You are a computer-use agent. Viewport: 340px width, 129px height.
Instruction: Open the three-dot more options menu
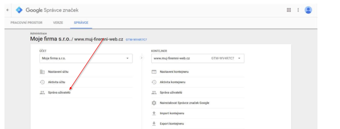coord(298,10)
